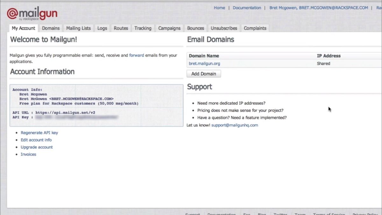Open Documentation from the top navigation
The width and height of the screenshot is (382, 215).
pyautogui.click(x=247, y=8)
